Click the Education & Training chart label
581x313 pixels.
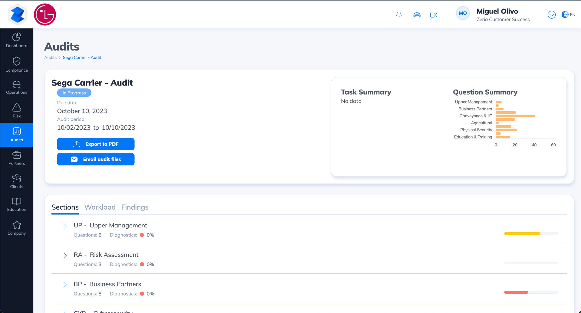(473, 137)
